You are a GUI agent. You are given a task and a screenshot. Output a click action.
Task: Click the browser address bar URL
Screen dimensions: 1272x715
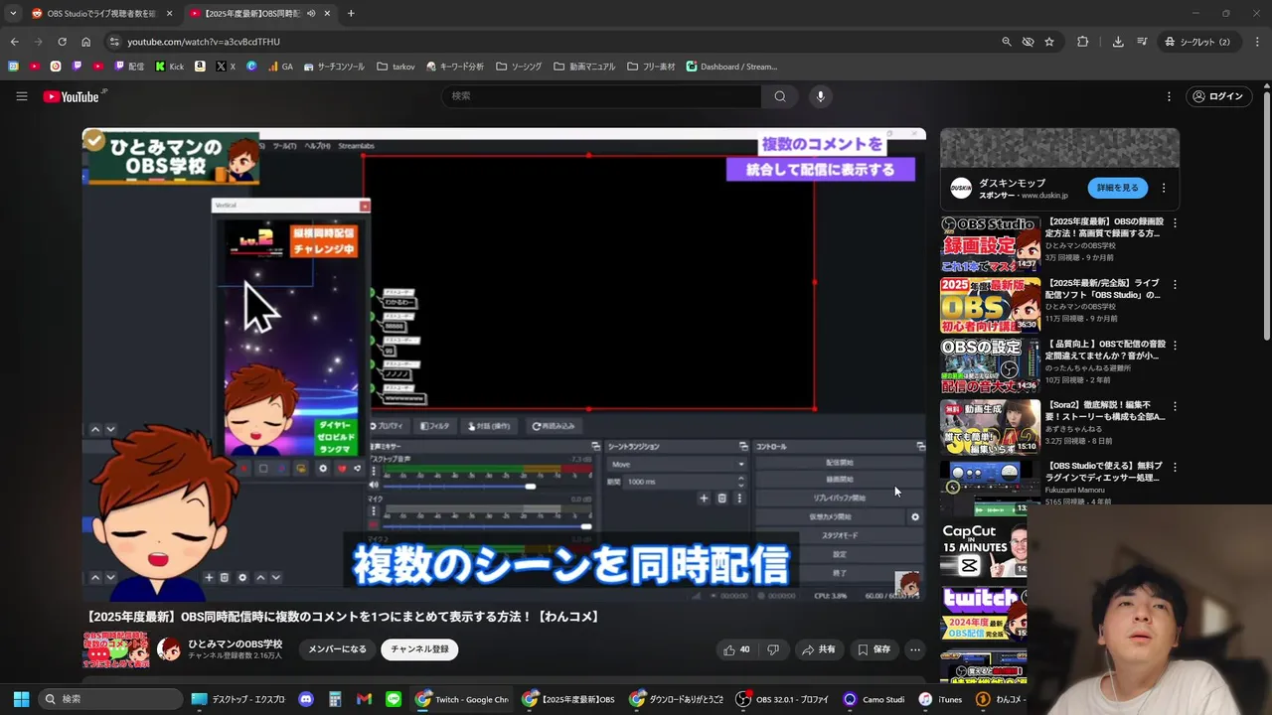tap(204, 42)
